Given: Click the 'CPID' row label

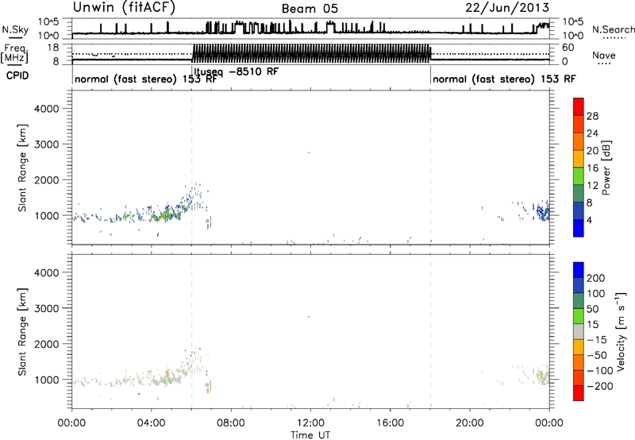Looking at the screenshot, I should point(17,75).
